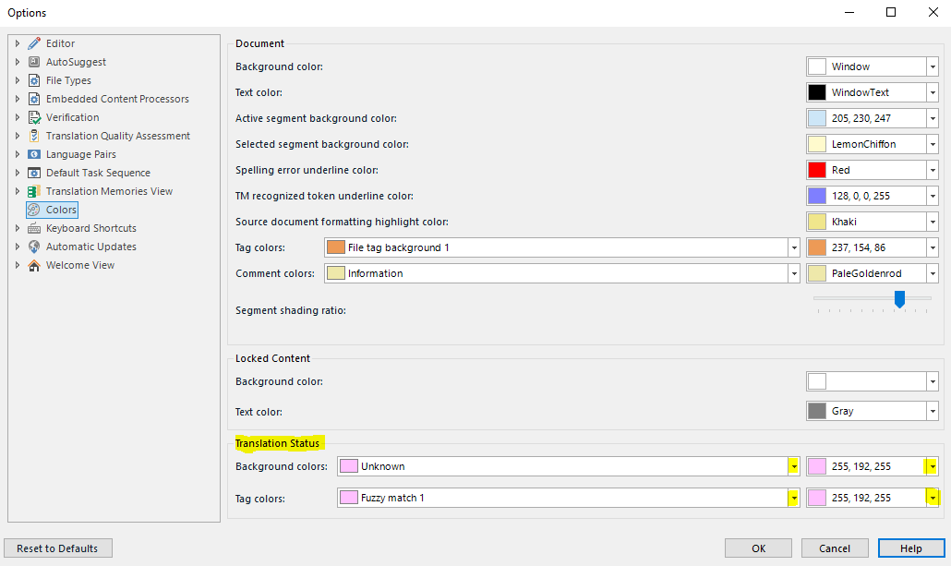This screenshot has width=951, height=566.
Task: Select Colors in the options tree
Action: (x=61, y=210)
